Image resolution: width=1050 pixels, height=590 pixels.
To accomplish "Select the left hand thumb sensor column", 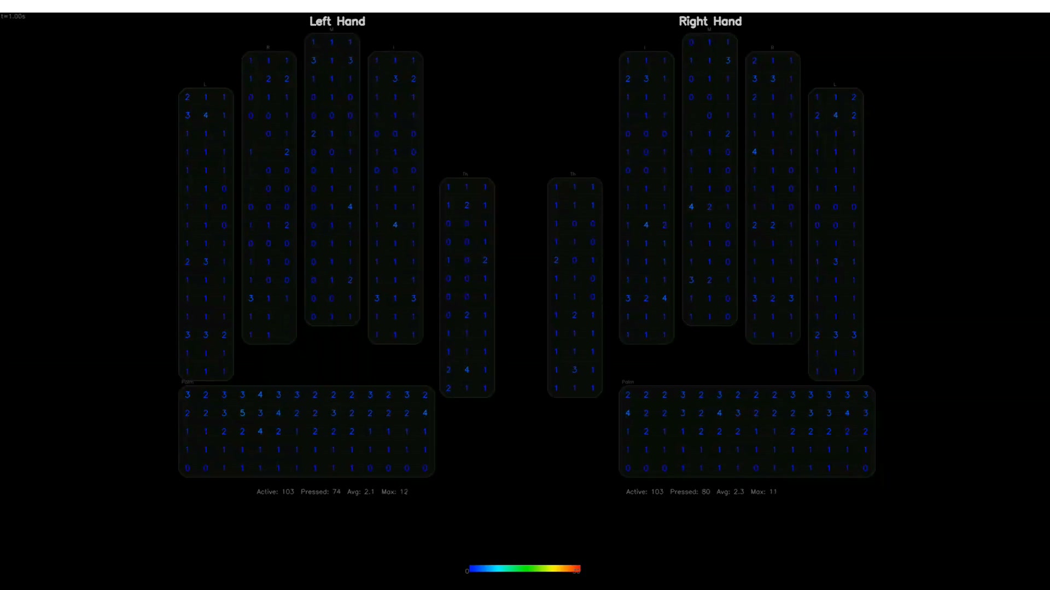I will point(466,287).
